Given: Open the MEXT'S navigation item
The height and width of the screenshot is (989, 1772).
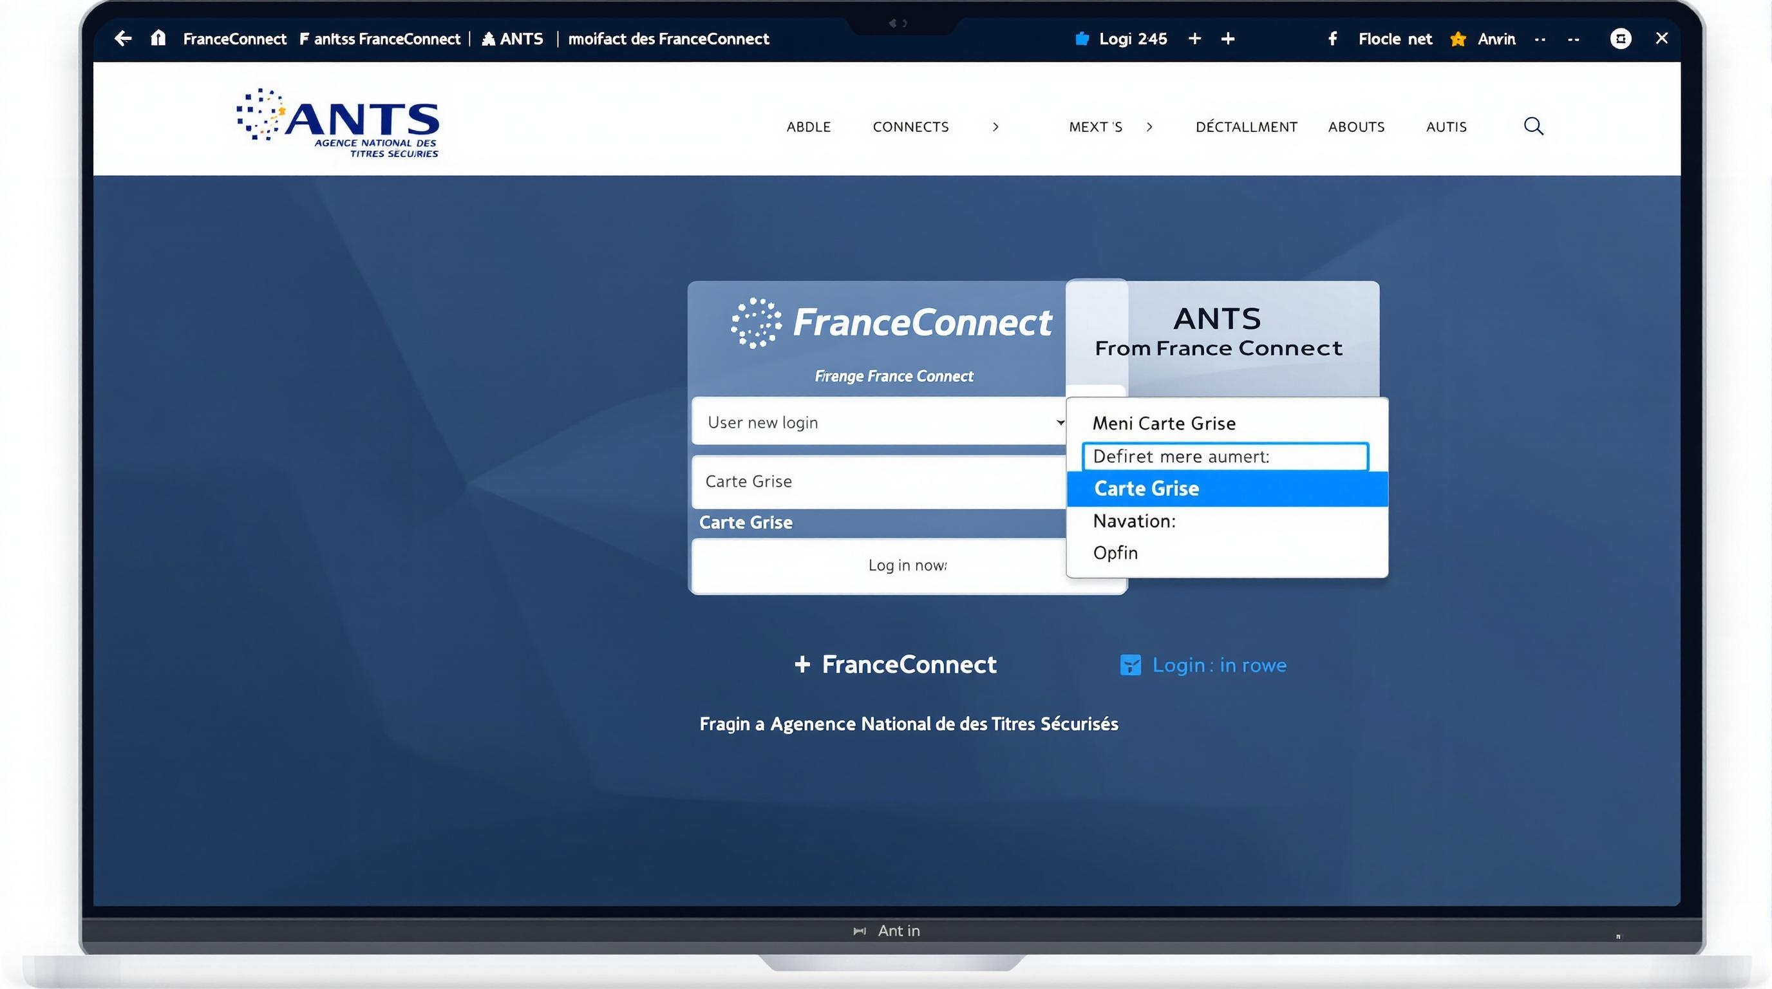Looking at the screenshot, I should [1095, 127].
